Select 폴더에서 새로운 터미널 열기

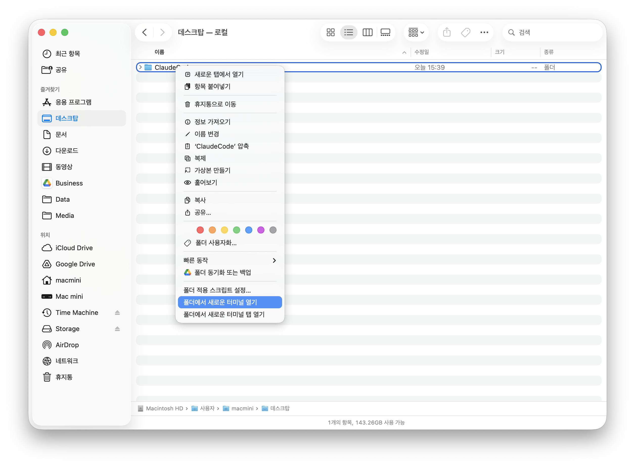pyautogui.click(x=230, y=302)
